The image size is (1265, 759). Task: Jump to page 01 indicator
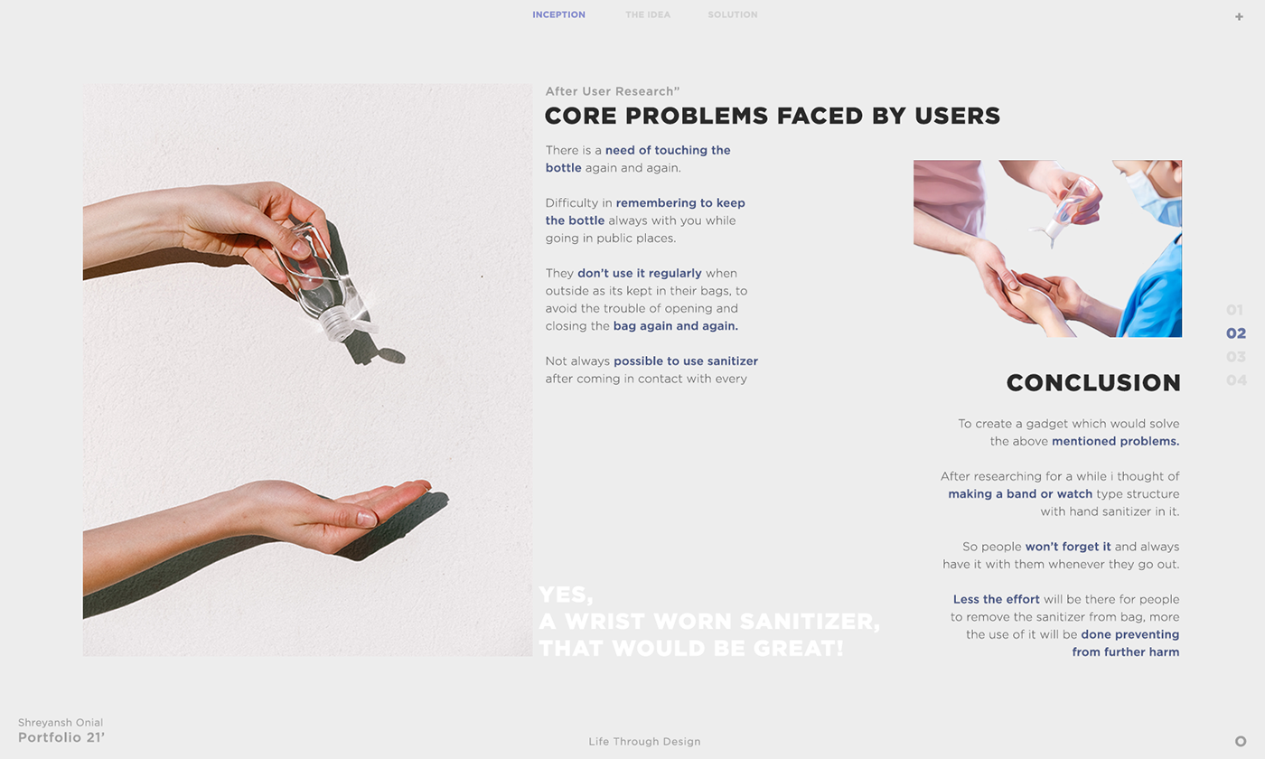pos(1235,310)
